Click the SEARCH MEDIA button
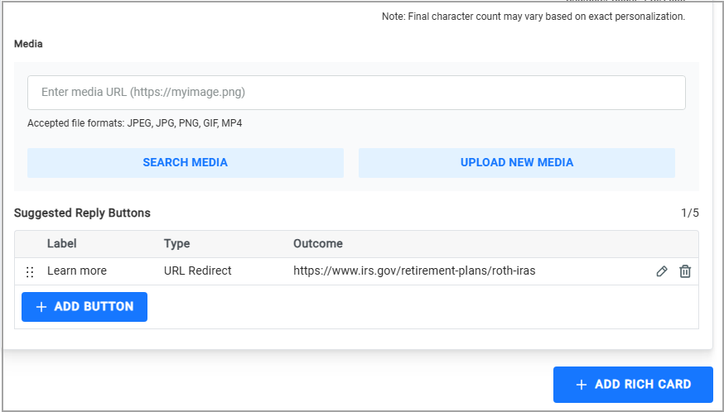The width and height of the screenshot is (724, 412). tap(186, 162)
